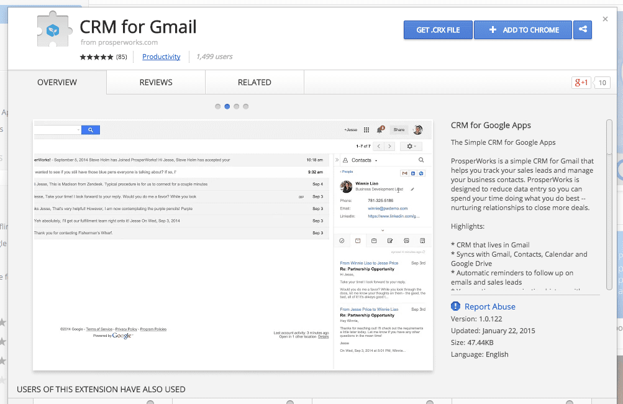
Task: Open the RELATED tab
Action: 254,81
